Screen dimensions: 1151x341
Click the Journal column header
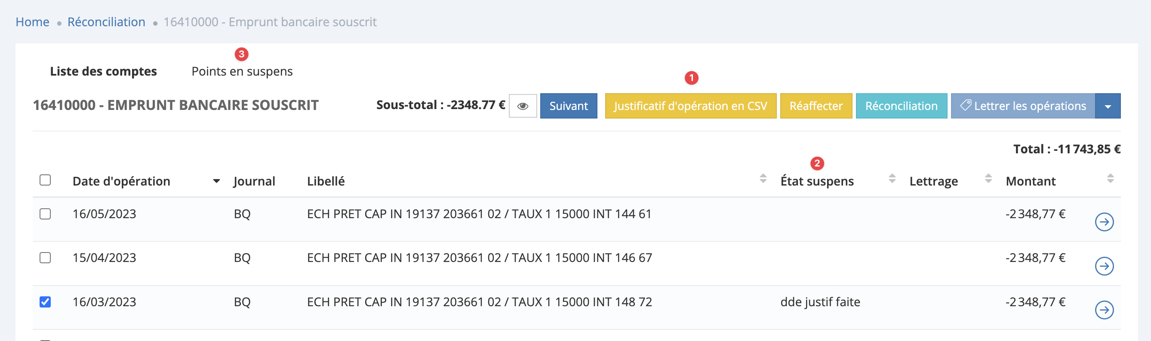(x=254, y=181)
